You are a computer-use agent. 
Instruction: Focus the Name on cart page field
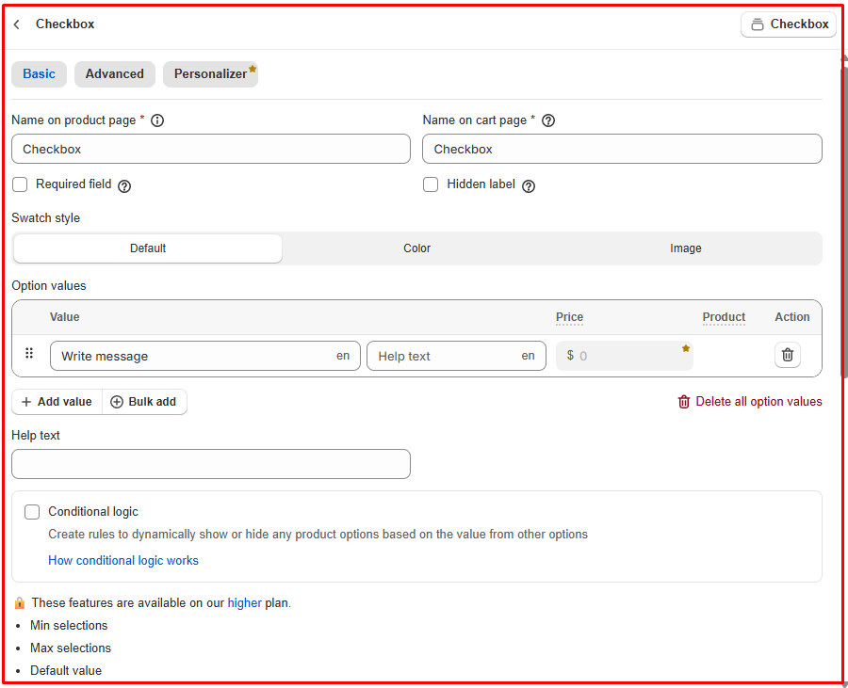point(622,149)
